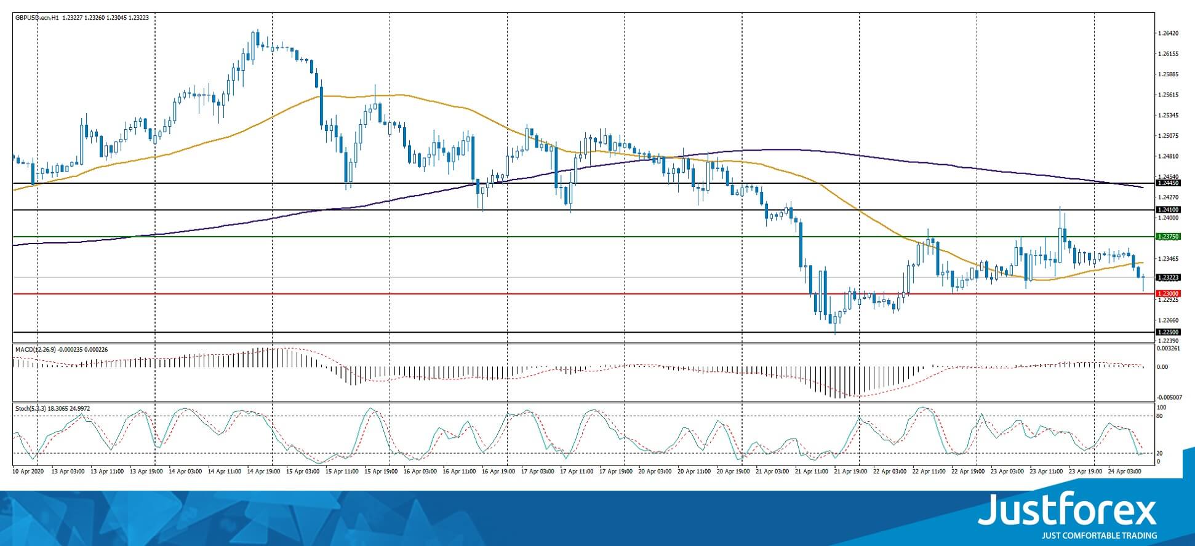Screen dimensions: 1195x546
Task: Click the 1.26420 price axis label
Action: [x=1168, y=33]
